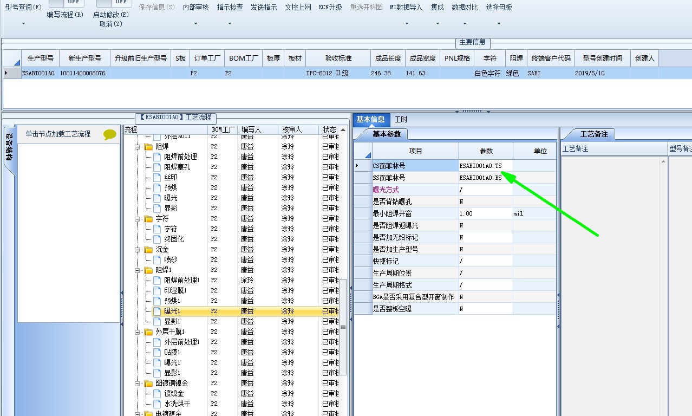Click the document icon beside 阻焊塞孔

point(158,167)
